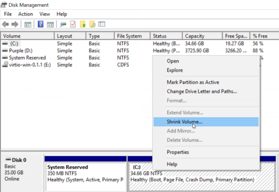Click the 34.66 GB capacity cell

point(194,43)
